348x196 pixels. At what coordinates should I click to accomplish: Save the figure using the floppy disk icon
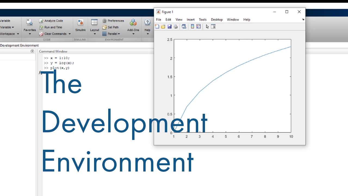tap(169, 26)
